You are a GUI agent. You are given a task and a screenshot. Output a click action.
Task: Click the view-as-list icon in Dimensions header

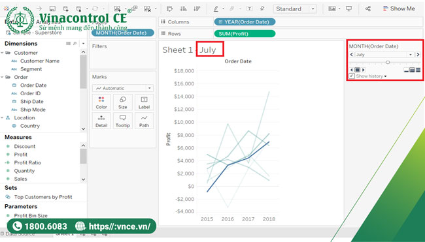[x=68, y=43]
